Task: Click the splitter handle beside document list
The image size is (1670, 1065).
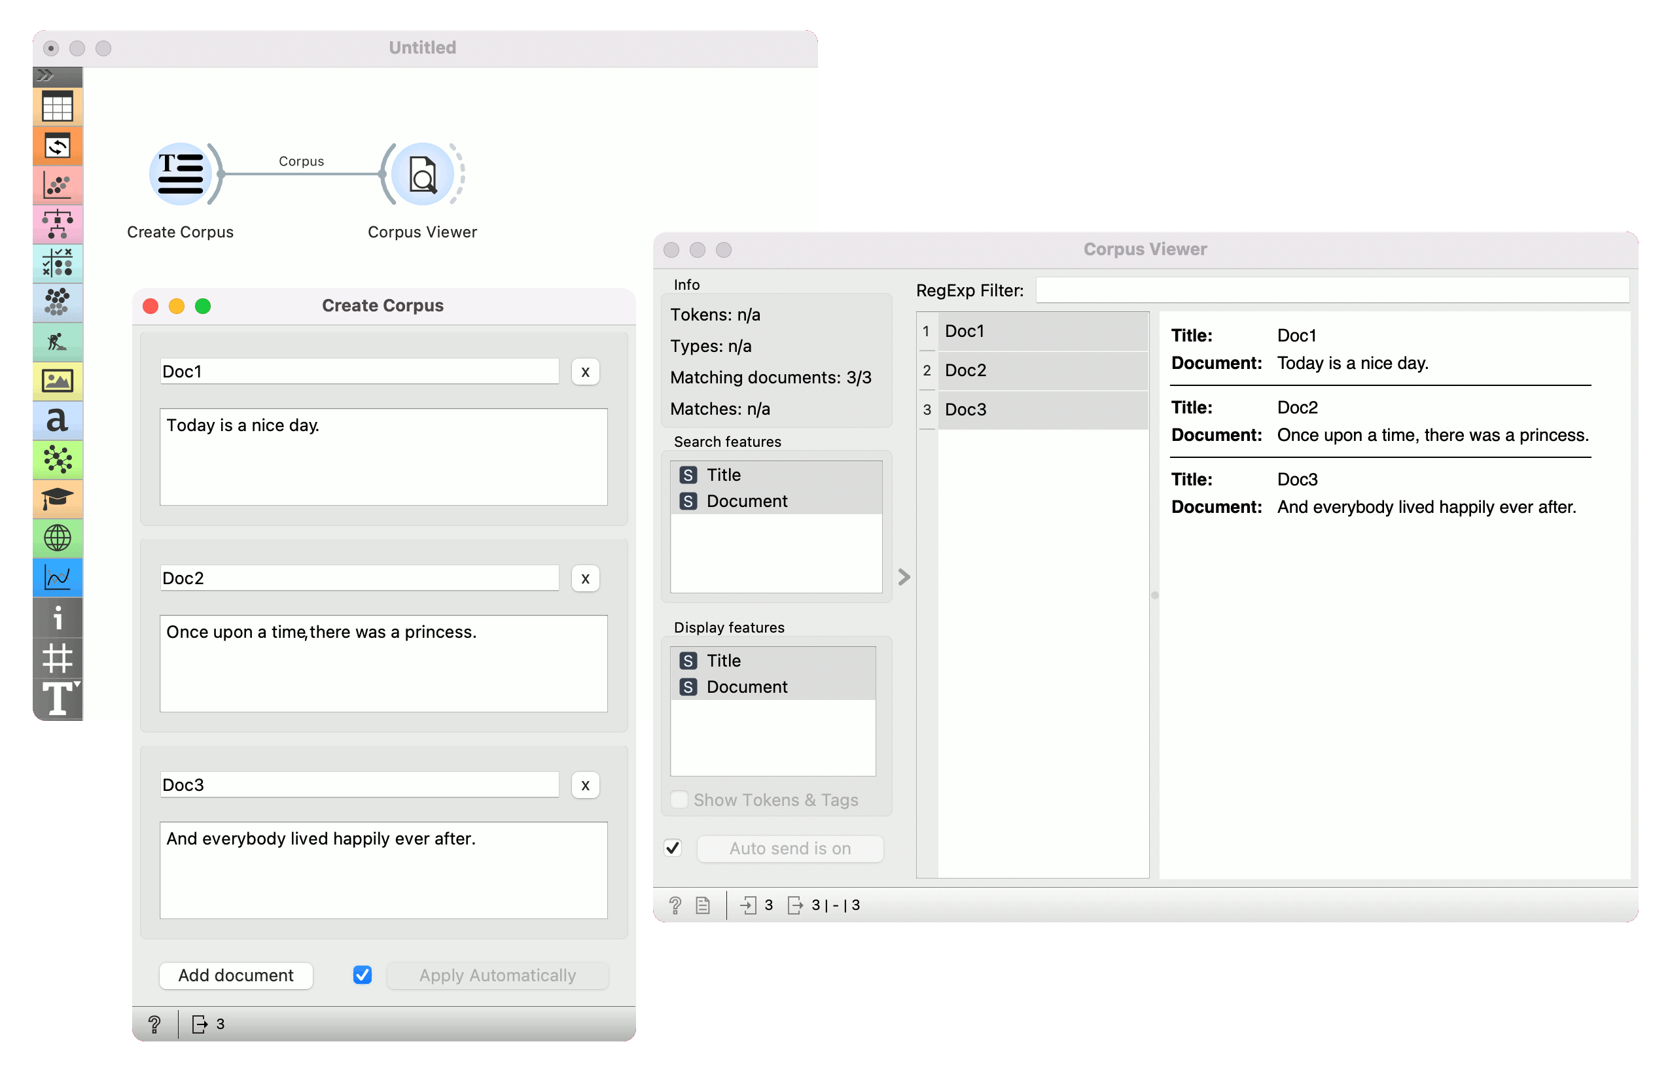Action: pyautogui.click(x=1155, y=595)
